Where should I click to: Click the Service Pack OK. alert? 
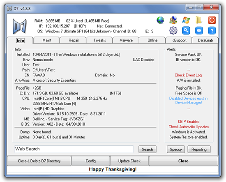[189, 55]
